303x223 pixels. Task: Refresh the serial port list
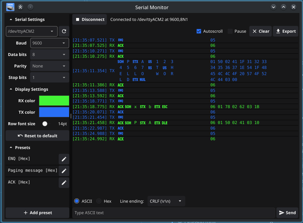point(64,31)
